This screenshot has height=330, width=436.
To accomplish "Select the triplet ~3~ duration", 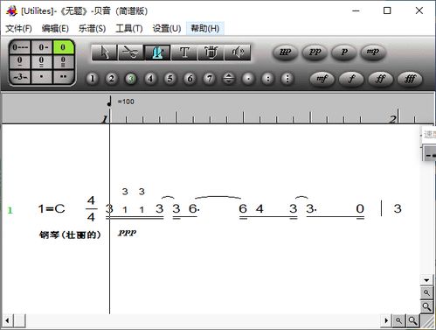I will click(x=20, y=77).
